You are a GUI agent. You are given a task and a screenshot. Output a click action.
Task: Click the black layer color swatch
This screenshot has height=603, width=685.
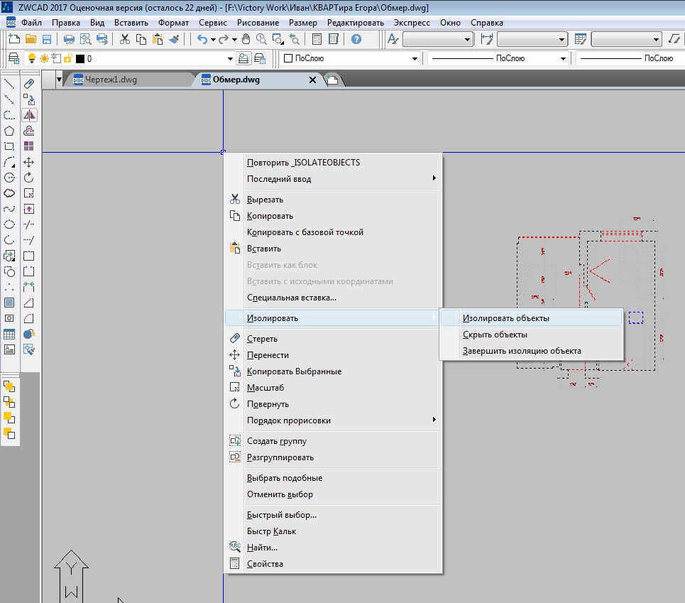(80, 59)
